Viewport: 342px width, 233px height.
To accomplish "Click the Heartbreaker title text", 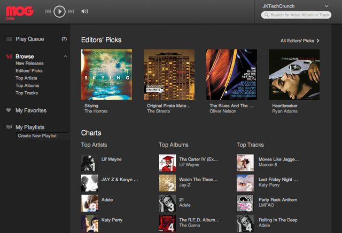I will click(285, 106).
